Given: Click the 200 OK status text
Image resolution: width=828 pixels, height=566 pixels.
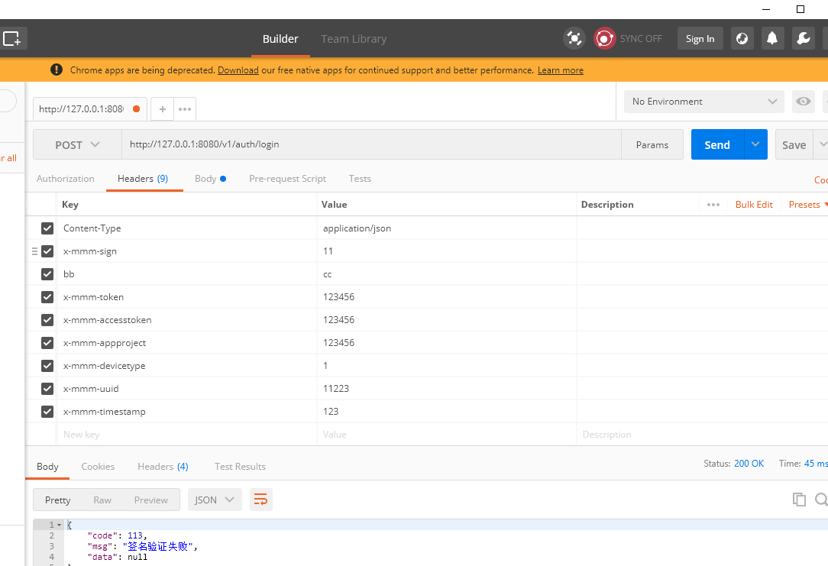Looking at the screenshot, I should 749,463.
